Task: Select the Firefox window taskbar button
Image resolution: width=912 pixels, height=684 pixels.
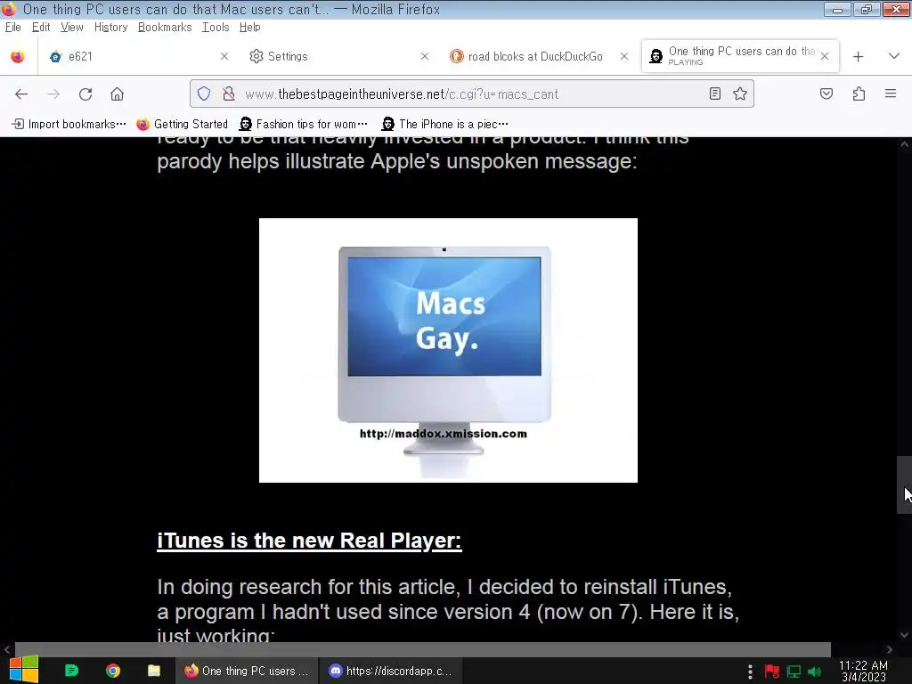Action: [248, 671]
